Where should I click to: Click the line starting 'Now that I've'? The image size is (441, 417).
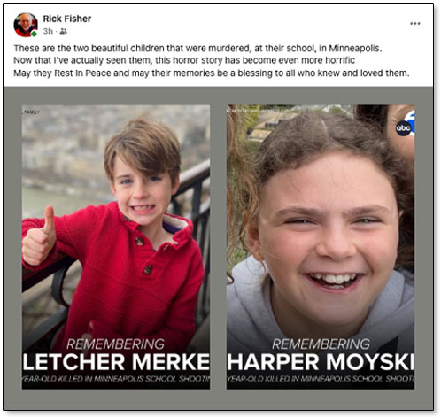tap(184, 60)
